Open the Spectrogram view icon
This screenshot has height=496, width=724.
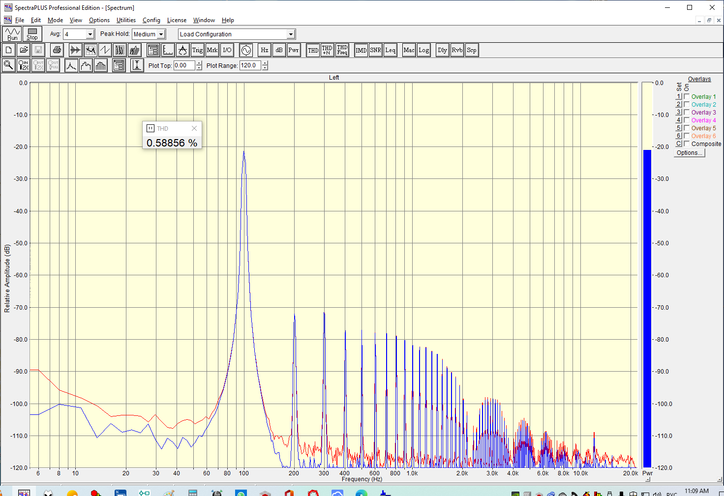[x=120, y=50]
